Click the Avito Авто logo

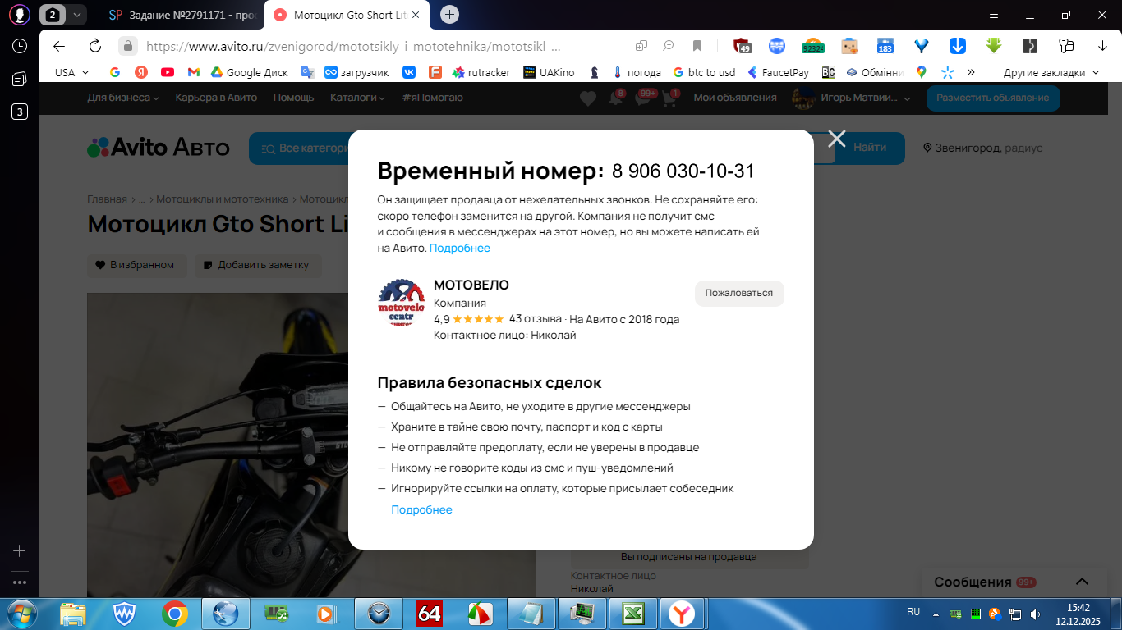159,148
